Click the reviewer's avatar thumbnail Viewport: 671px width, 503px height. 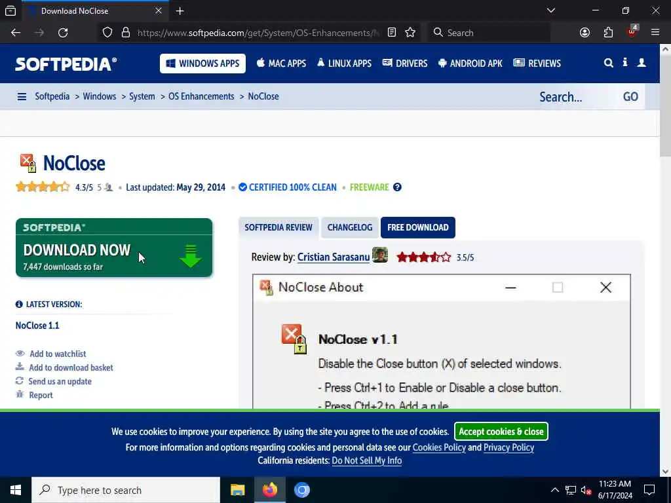[x=380, y=255]
